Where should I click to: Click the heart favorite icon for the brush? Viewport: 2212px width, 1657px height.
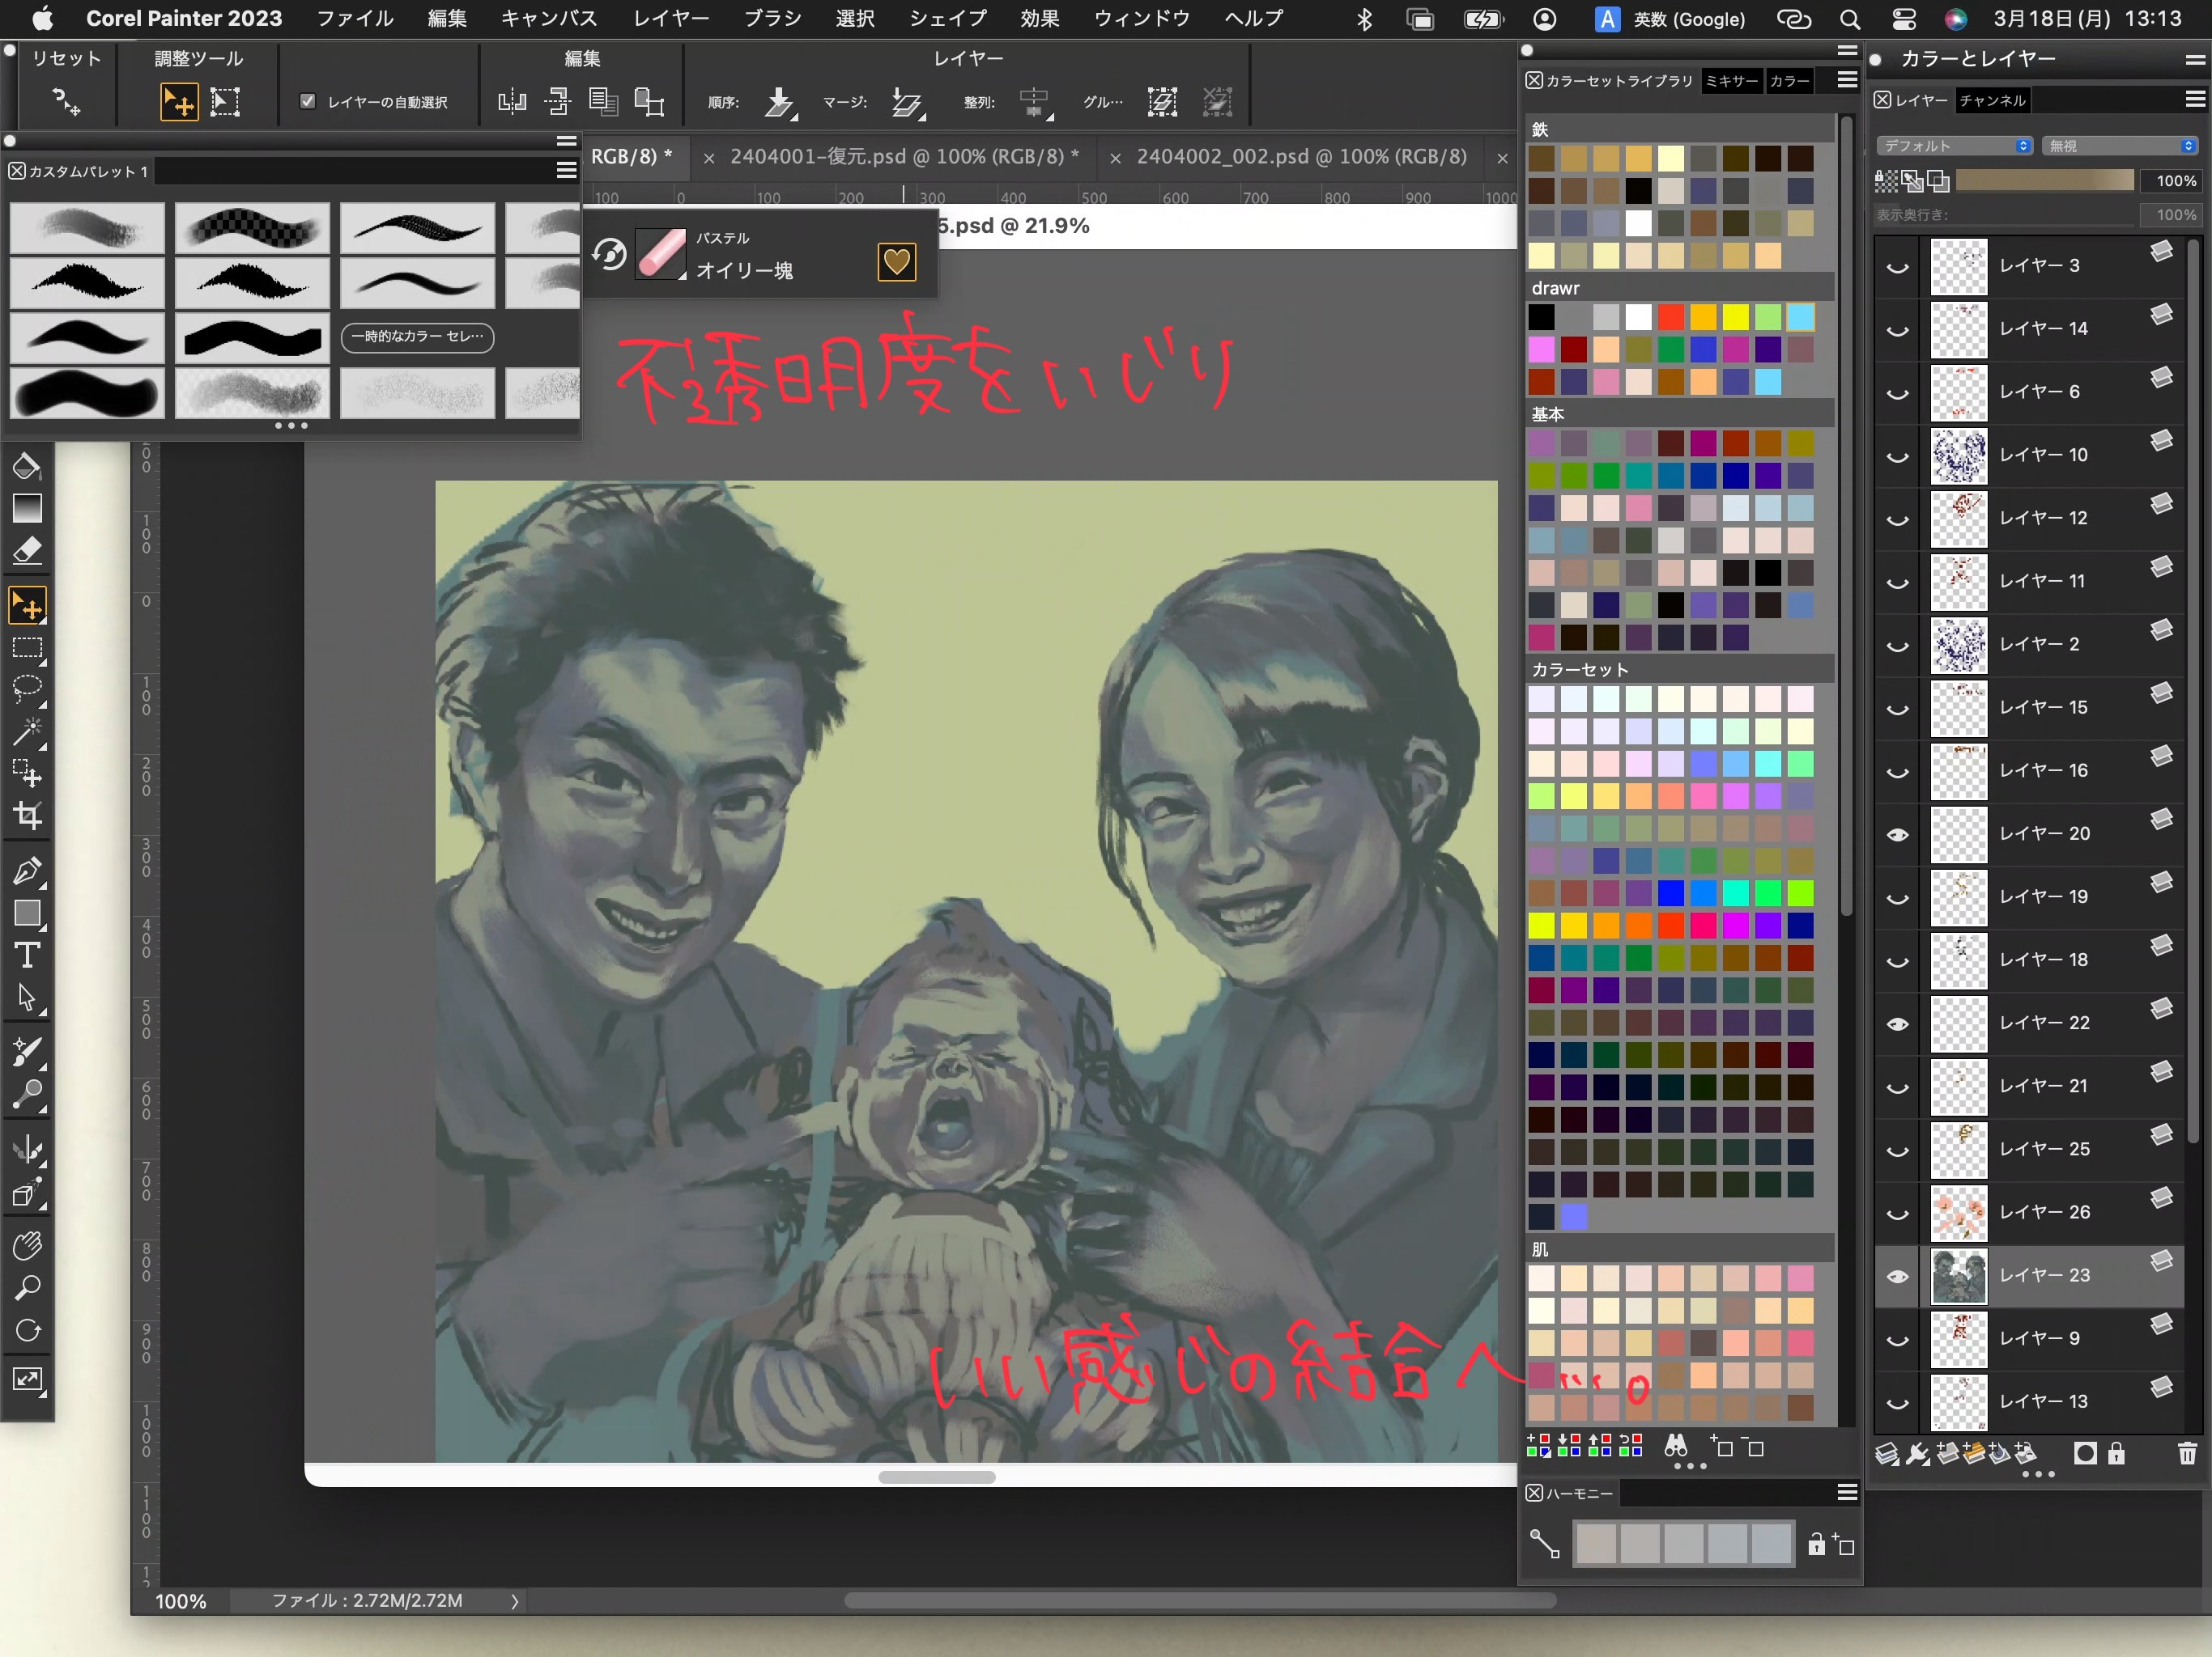point(896,262)
